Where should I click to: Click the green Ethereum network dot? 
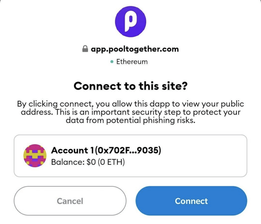click(x=112, y=62)
